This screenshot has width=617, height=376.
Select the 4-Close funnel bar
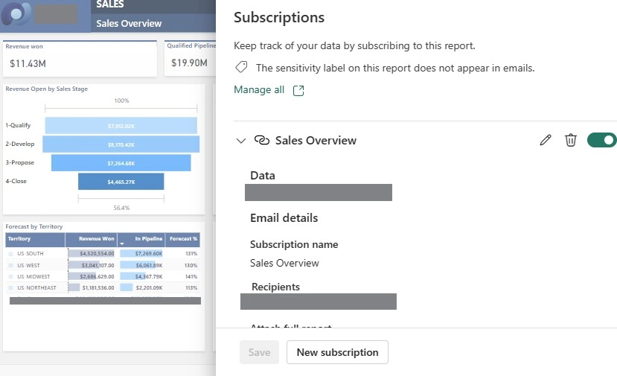point(121,182)
